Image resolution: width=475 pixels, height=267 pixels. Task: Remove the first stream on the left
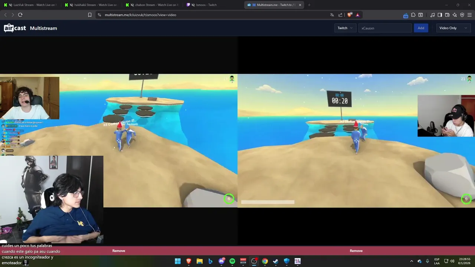click(x=119, y=251)
